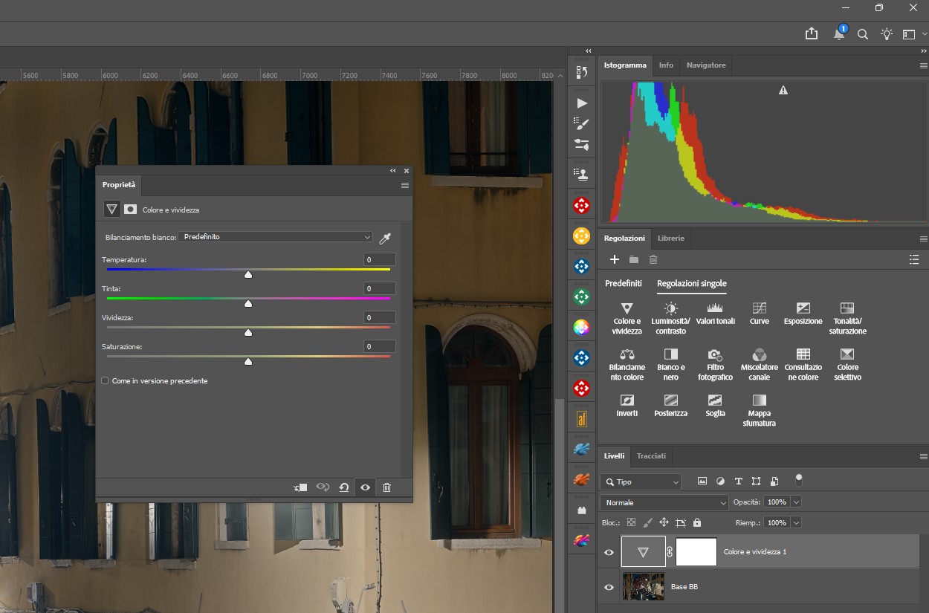Image resolution: width=929 pixels, height=613 pixels.
Task: Enable Come in versione precedente checkbox
Action: (x=105, y=380)
